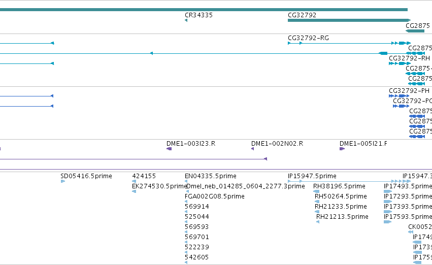Click the 522239 feature label
The height and width of the screenshot is (265, 432).
pos(197,248)
